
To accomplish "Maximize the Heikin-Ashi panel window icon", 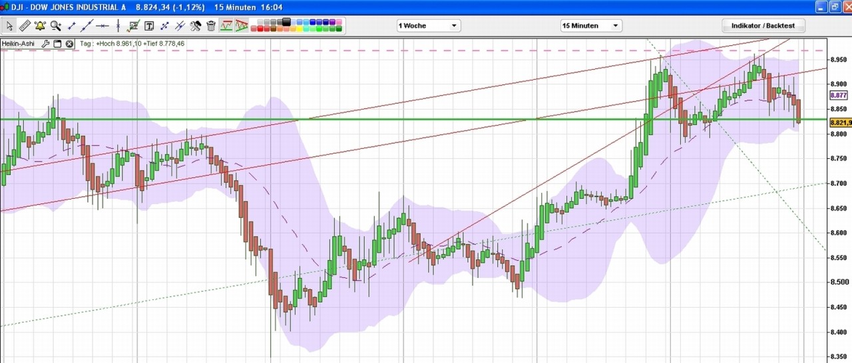I will point(57,44).
